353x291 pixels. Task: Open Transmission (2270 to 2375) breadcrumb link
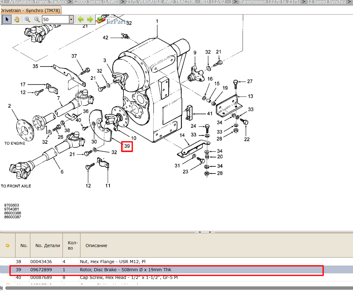click(x=269, y=2)
